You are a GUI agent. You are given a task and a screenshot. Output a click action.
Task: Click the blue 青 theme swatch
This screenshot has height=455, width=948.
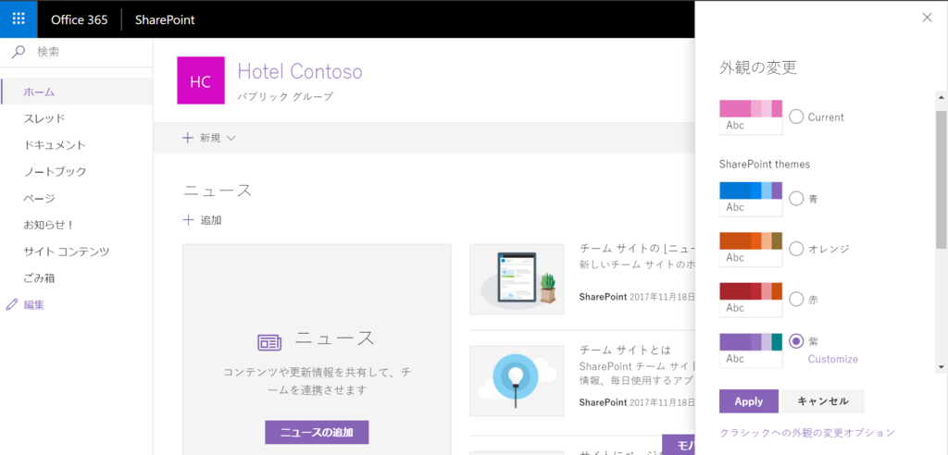751,199
